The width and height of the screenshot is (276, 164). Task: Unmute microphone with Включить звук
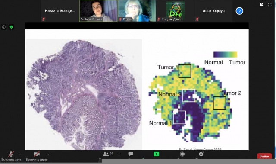click(11, 156)
